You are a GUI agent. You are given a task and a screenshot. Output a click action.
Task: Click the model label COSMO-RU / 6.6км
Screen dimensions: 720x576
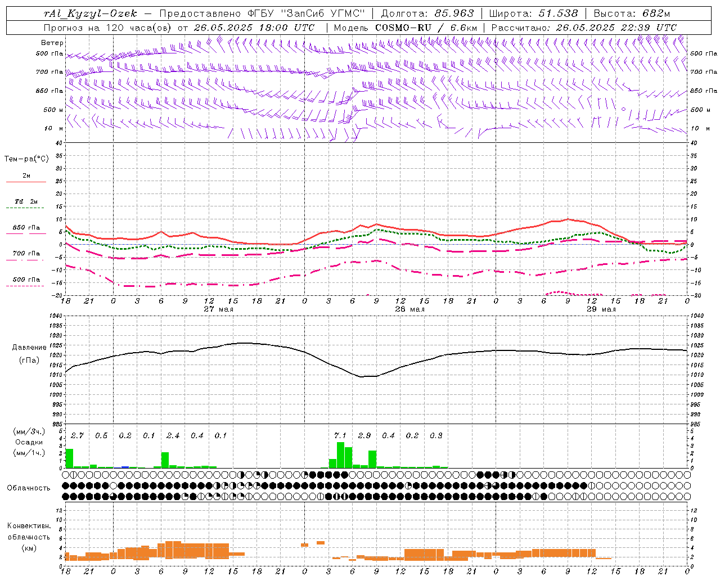pyautogui.click(x=426, y=28)
